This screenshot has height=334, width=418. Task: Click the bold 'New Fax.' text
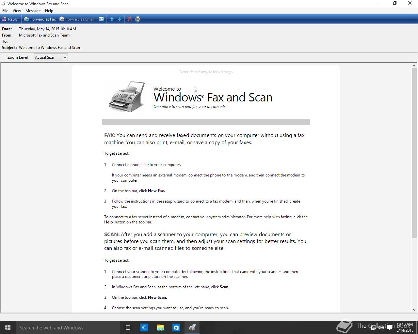[x=156, y=191]
